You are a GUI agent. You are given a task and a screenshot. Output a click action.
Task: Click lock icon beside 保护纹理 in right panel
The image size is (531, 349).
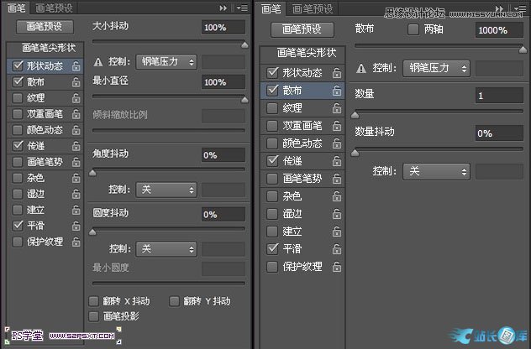tap(337, 267)
